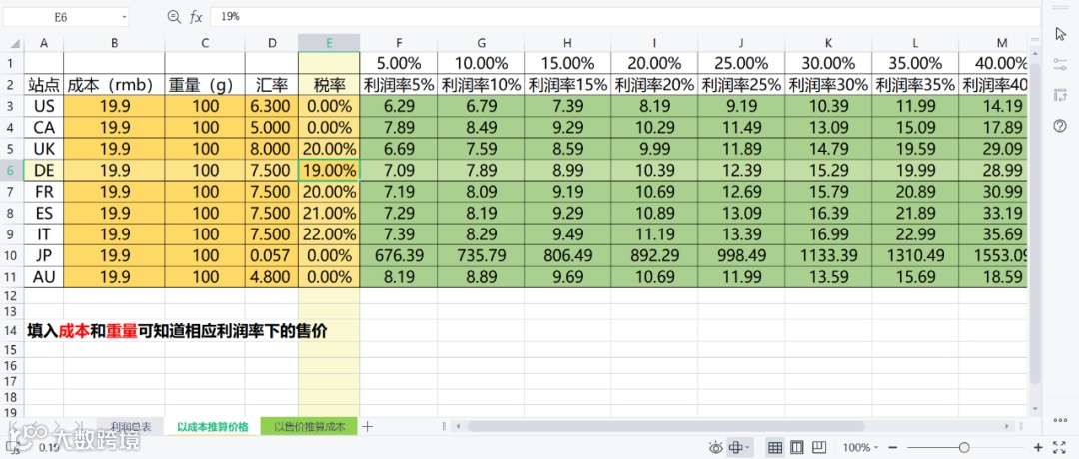Select column header E

329,43
